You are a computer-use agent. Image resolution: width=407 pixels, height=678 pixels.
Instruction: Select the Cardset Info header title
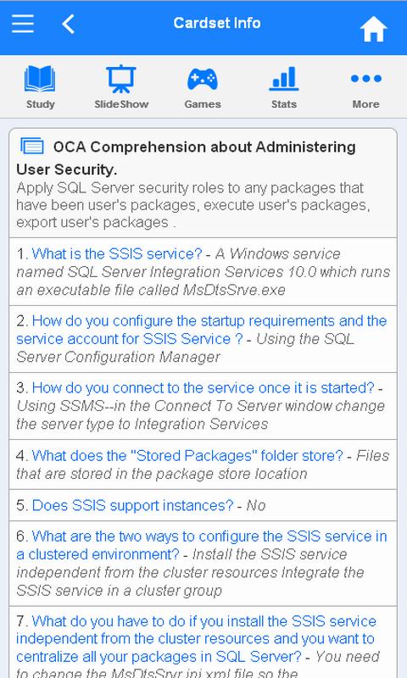pyautogui.click(x=217, y=23)
